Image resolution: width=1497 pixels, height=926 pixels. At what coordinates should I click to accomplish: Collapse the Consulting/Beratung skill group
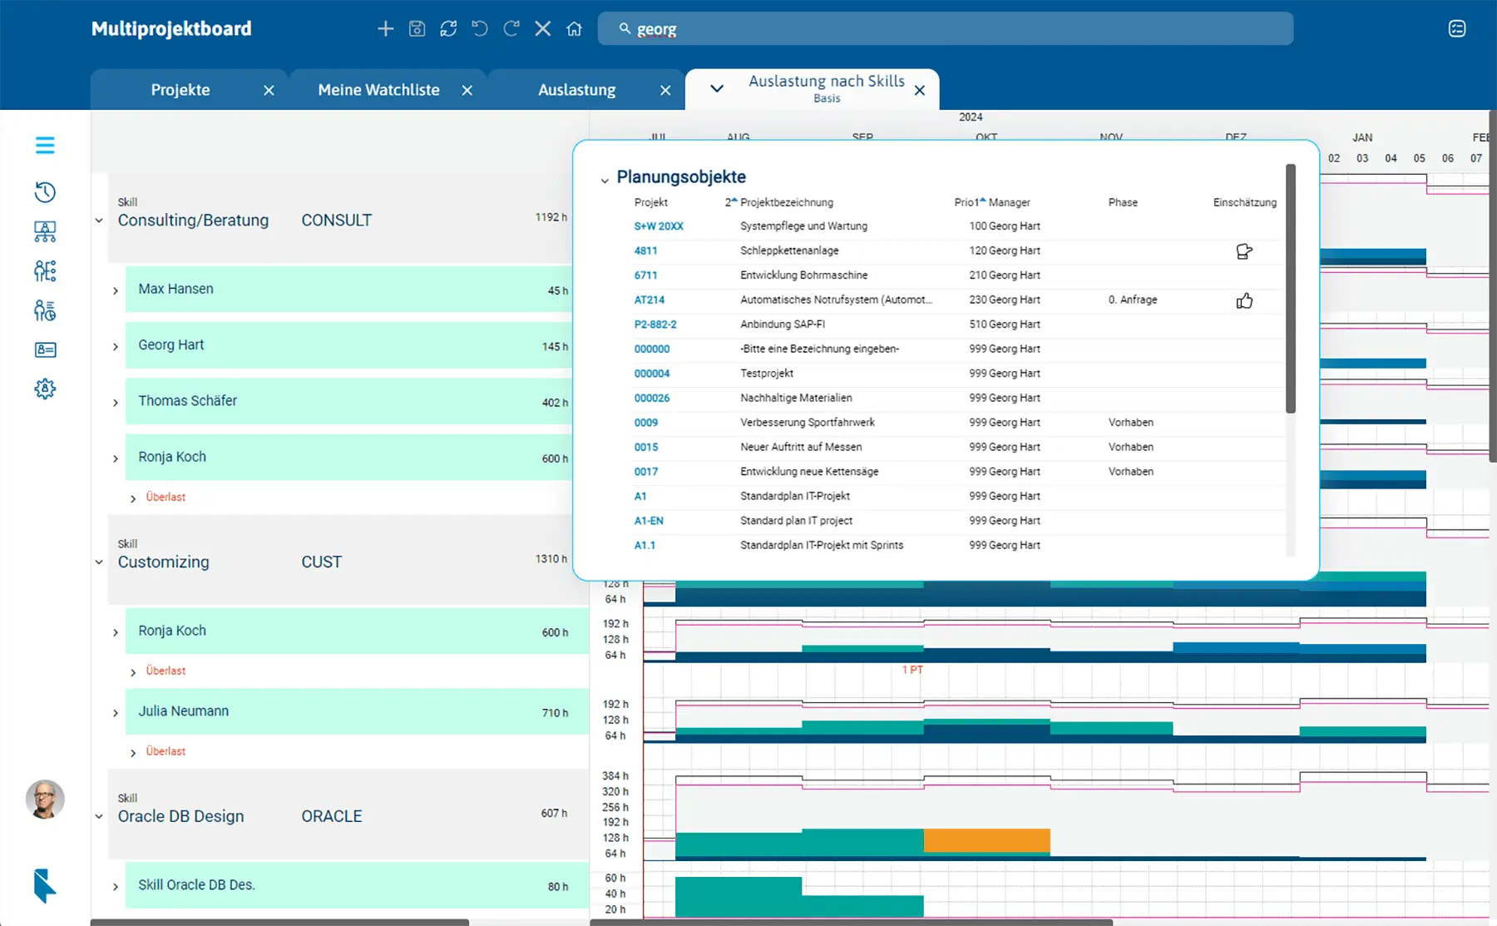(x=99, y=221)
